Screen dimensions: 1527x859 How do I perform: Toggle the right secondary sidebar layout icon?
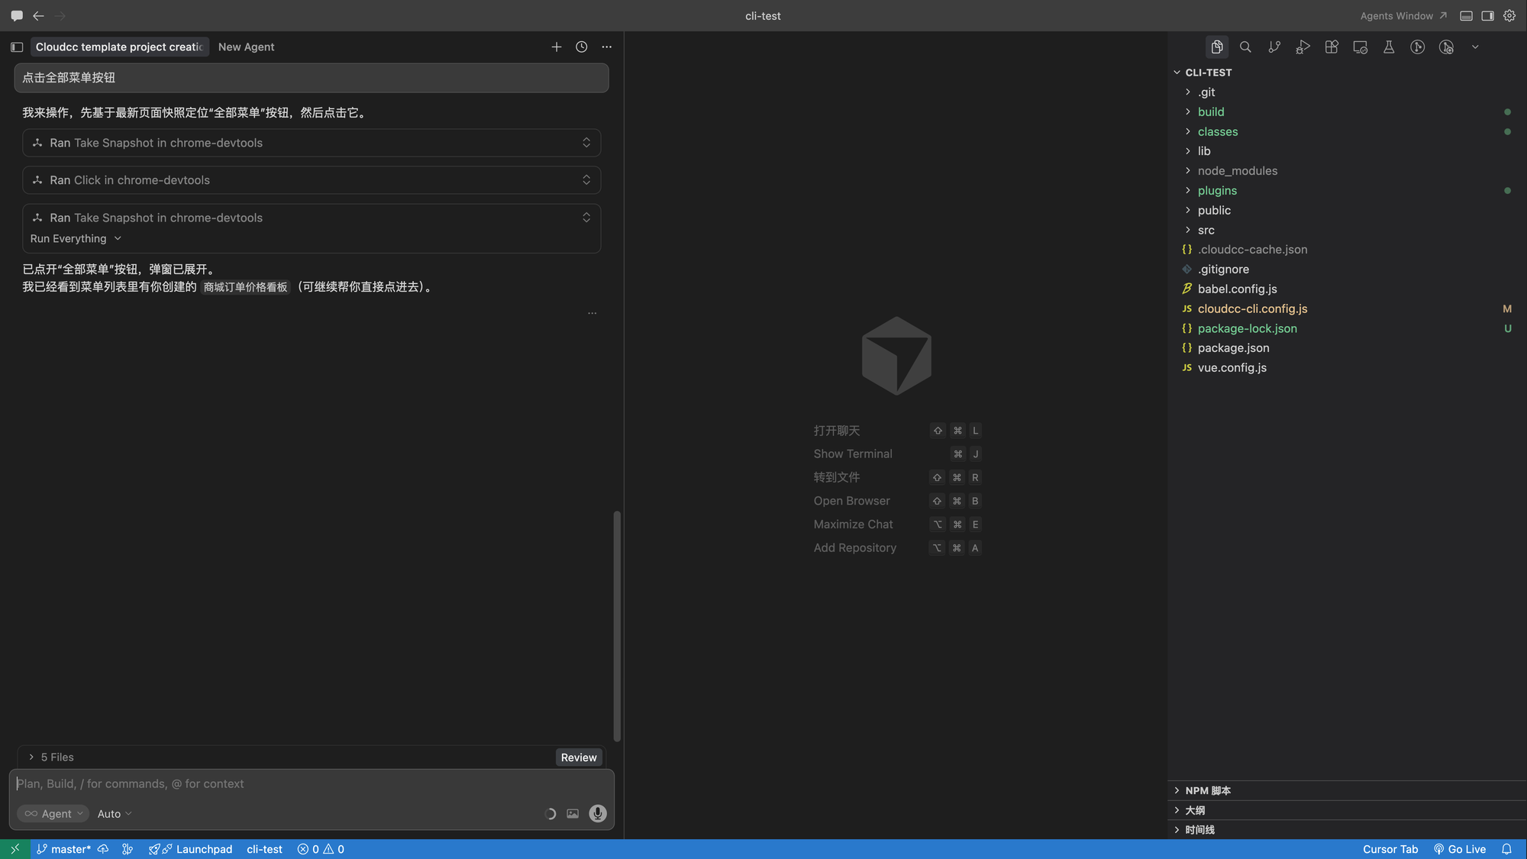tap(1488, 15)
